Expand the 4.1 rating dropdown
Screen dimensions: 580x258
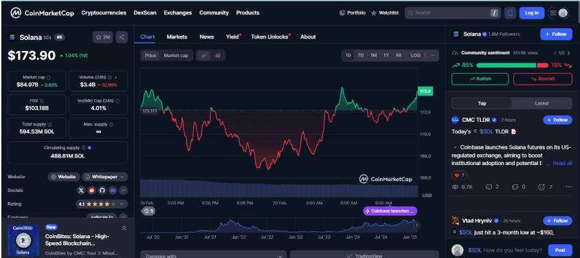click(102, 204)
